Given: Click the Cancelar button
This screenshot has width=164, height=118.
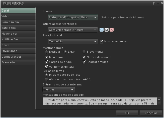Looking at the screenshot, I should pyautogui.click(x=151, y=113).
